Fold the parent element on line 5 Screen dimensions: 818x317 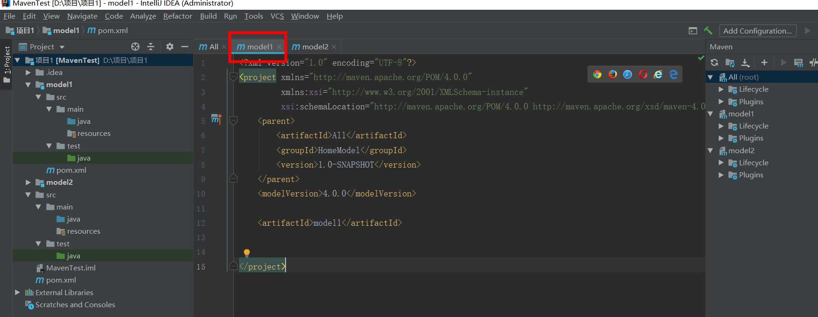click(234, 121)
